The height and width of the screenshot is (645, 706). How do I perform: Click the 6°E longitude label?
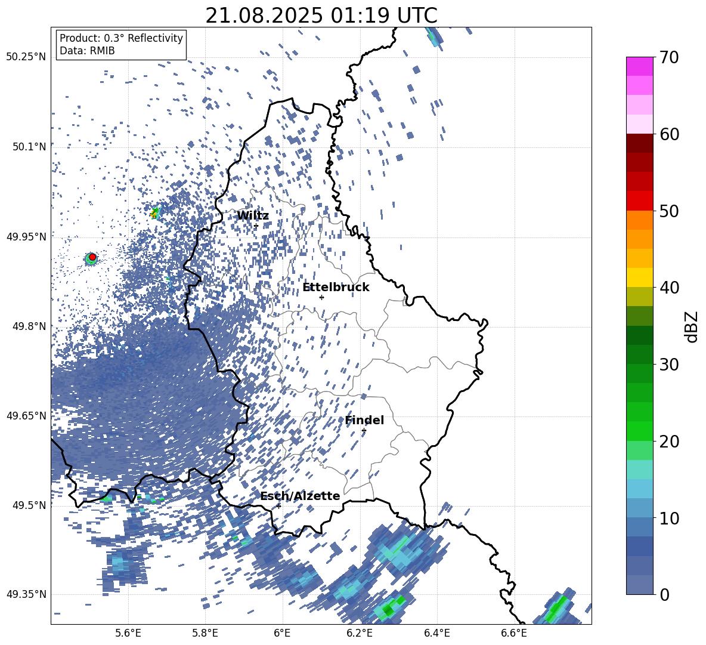282,633
